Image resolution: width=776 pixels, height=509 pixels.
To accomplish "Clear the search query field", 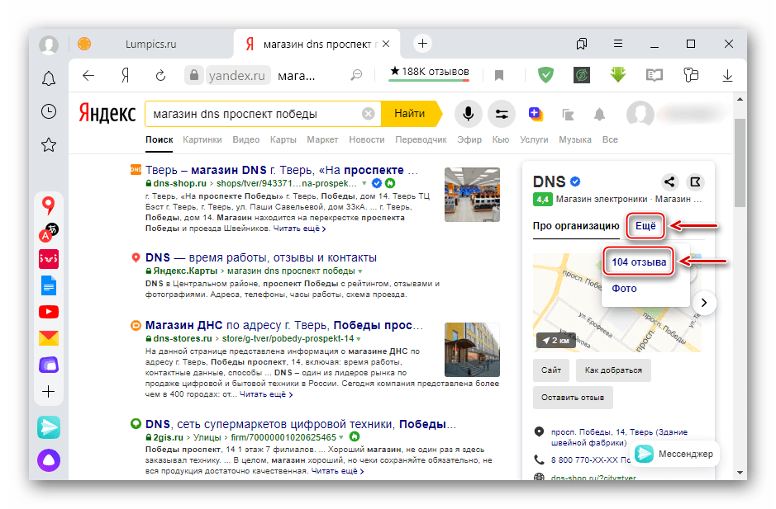I will [x=369, y=114].
